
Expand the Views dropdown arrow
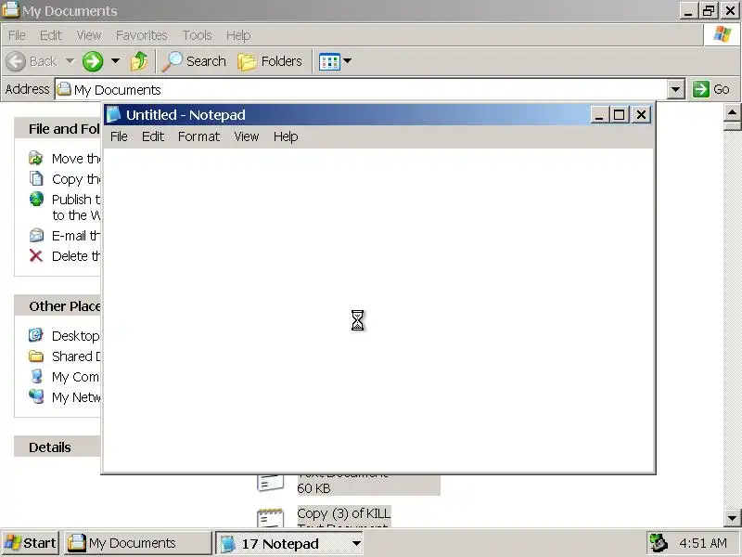pyautogui.click(x=347, y=60)
